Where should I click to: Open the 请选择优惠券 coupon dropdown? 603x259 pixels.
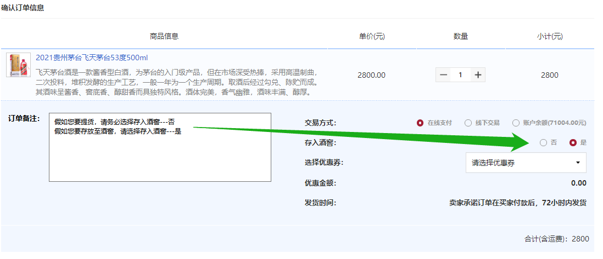[526, 163]
